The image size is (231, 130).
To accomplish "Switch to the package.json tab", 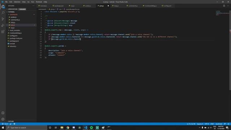I will (x=59, y=6).
